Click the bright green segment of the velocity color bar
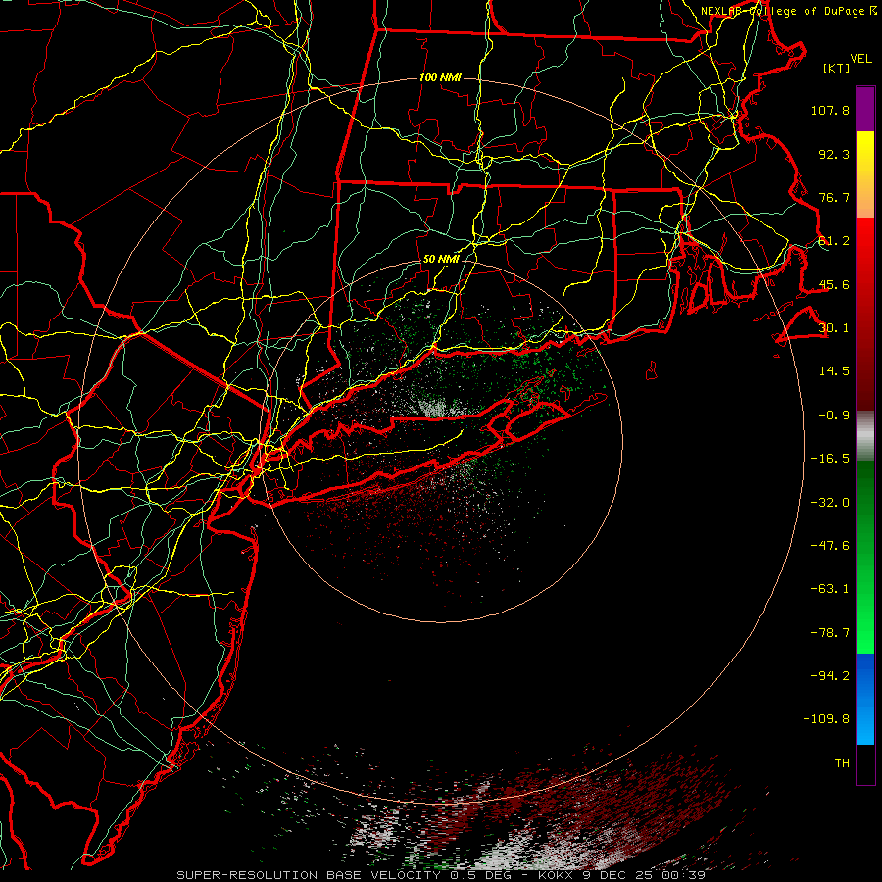 (865, 557)
